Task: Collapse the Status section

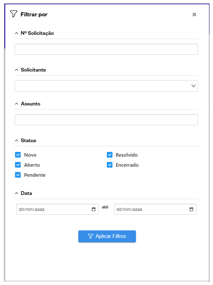Action: click(17, 141)
